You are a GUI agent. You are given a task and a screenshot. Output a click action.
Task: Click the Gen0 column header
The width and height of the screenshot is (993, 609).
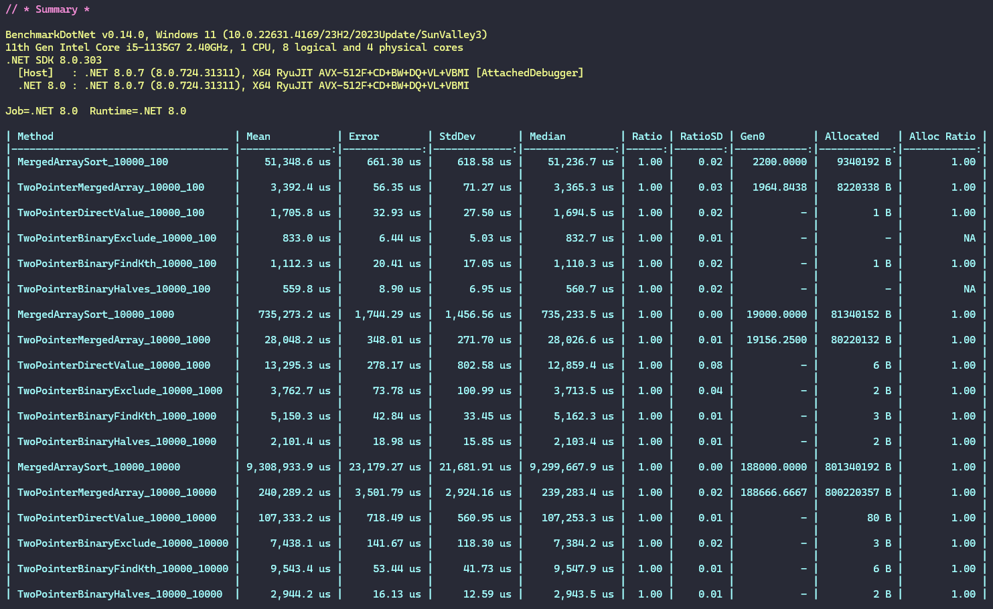pyautogui.click(x=753, y=137)
